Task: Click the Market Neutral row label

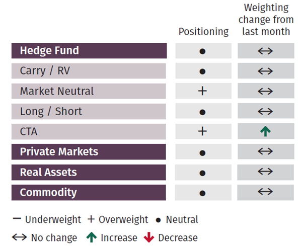Action: point(57,91)
